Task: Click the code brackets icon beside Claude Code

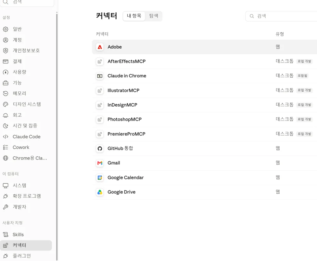Action: click(x=6, y=137)
